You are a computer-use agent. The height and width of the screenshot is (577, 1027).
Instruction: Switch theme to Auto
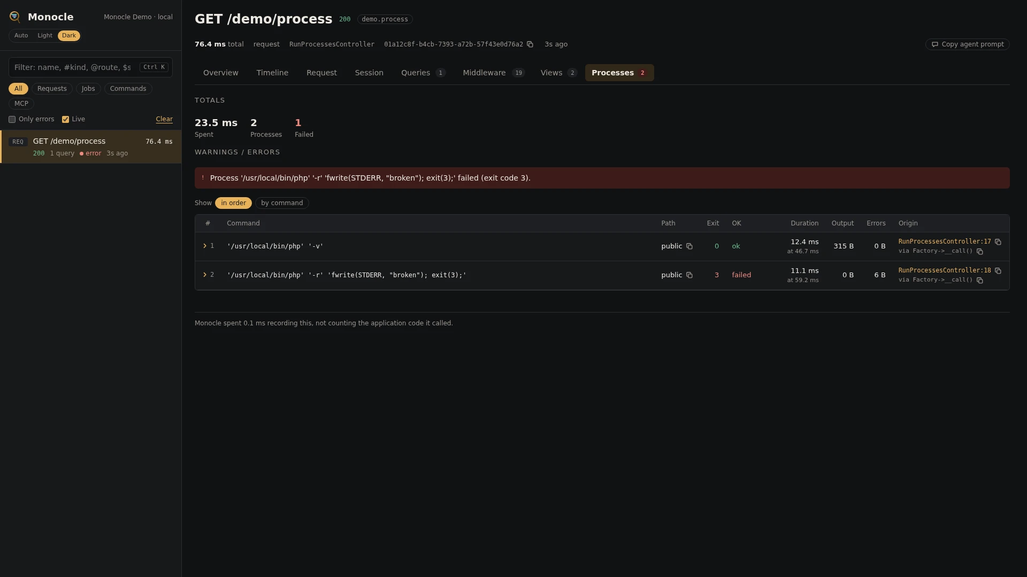[x=21, y=36]
